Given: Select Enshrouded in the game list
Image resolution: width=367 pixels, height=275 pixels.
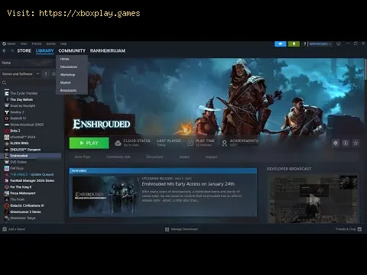Looking at the screenshot, I should [31, 156].
